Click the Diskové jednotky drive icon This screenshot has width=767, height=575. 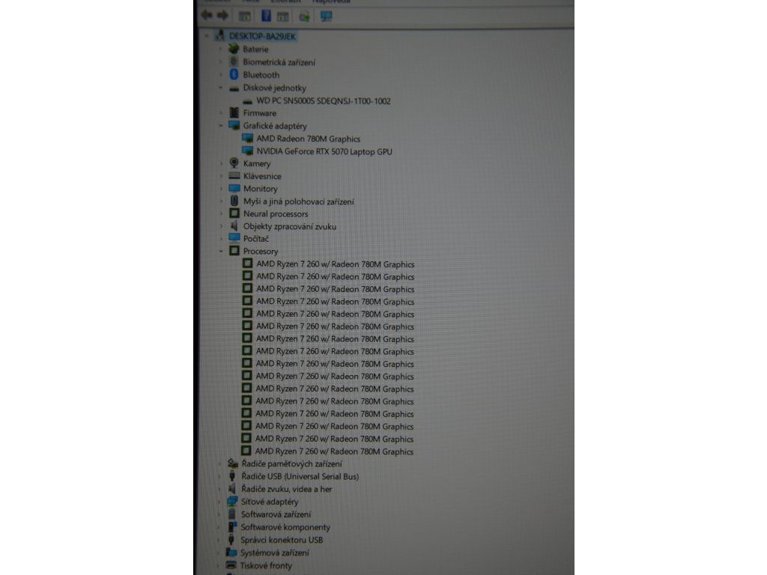(234, 88)
